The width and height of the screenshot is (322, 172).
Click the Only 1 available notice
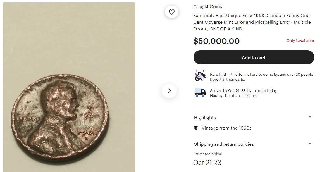300,41
